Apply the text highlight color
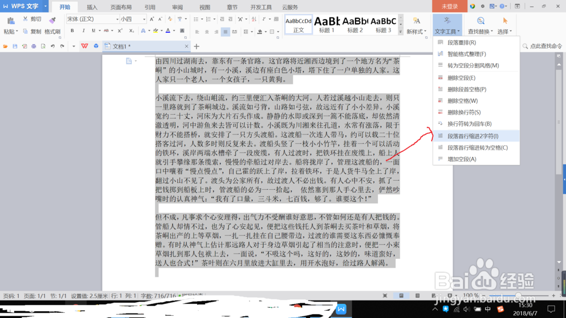 pos(156,31)
